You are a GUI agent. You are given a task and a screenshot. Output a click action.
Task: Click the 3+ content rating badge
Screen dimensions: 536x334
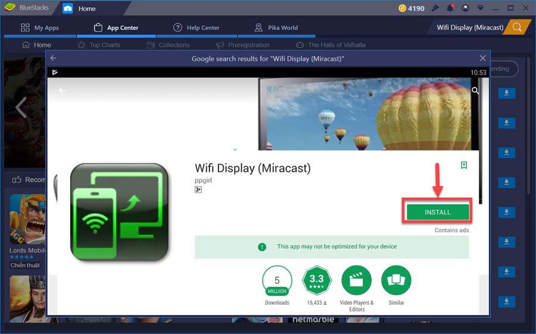click(x=198, y=189)
